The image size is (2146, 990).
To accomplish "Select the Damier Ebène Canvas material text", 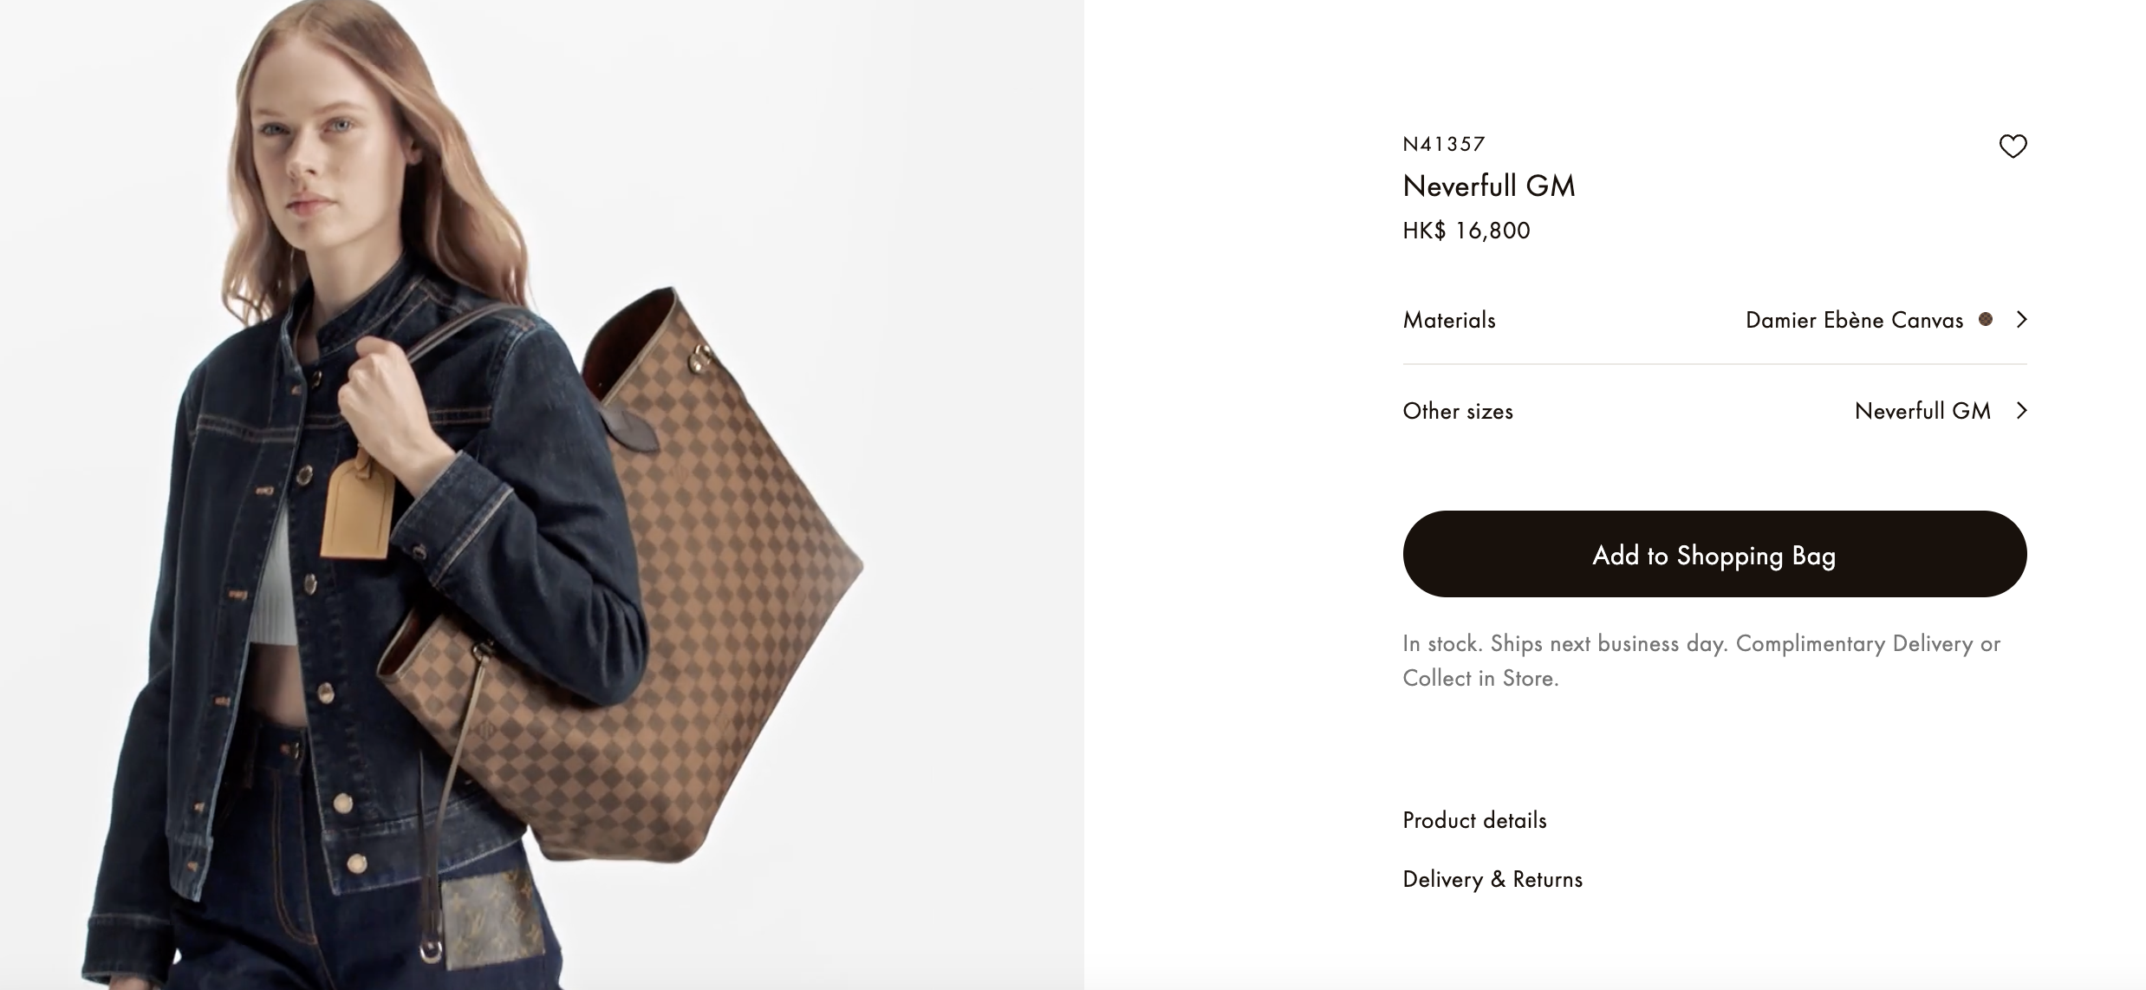I will (x=1854, y=320).
